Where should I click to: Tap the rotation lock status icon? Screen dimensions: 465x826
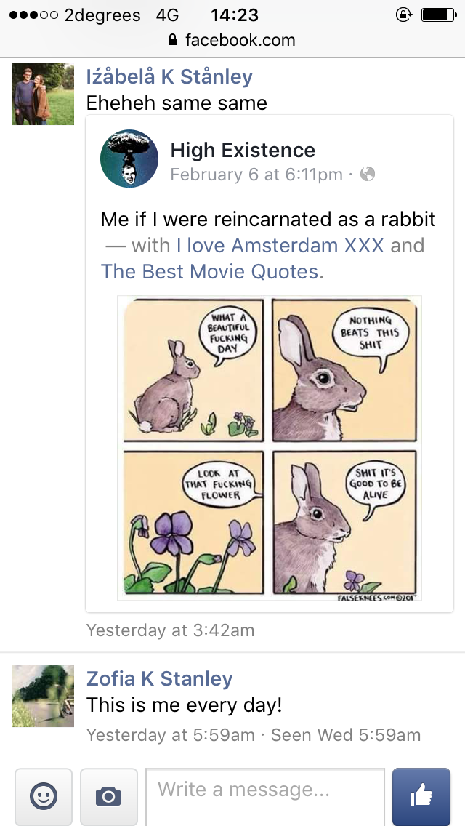[x=403, y=15]
